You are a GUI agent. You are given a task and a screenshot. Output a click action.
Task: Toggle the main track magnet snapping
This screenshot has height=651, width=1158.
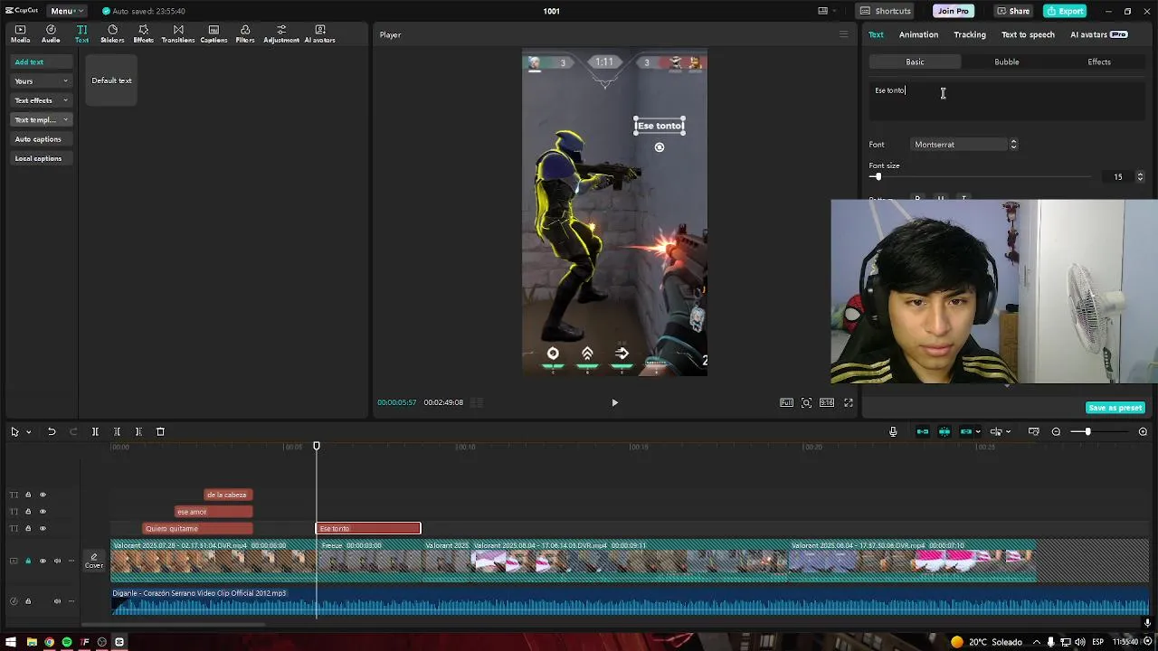click(922, 432)
